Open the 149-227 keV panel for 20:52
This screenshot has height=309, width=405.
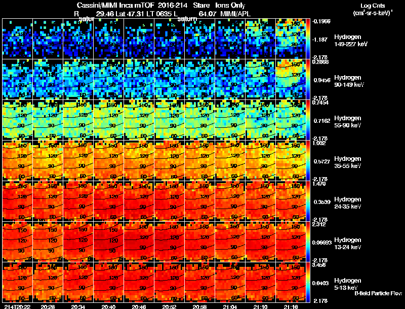coord(170,39)
